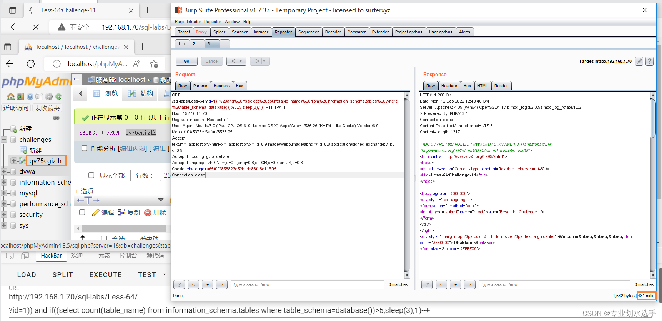Click the 删除 delete row link
This screenshot has height=321, width=662.
point(155,212)
